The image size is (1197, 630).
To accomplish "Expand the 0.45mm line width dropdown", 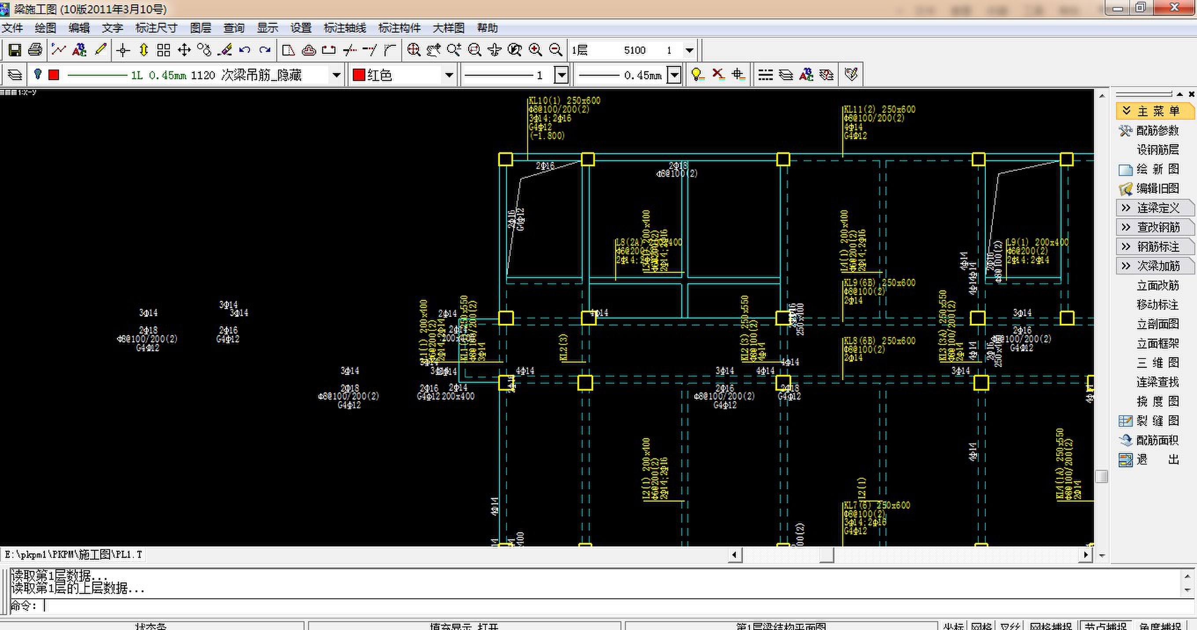I will click(674, 75).
